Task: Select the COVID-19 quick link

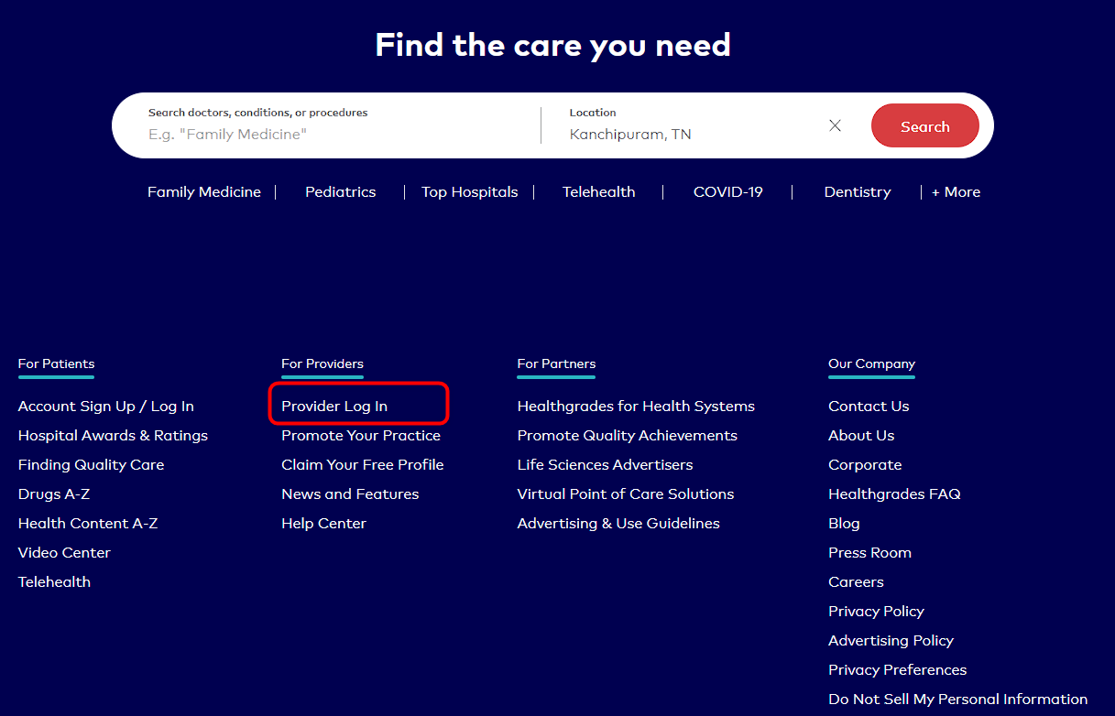Action: click(x=728, y=192)
